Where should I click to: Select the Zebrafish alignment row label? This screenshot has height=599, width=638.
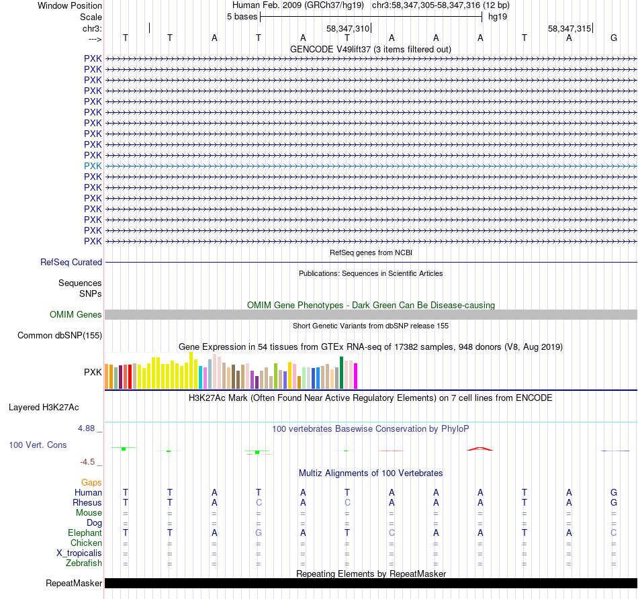point(84,563)
